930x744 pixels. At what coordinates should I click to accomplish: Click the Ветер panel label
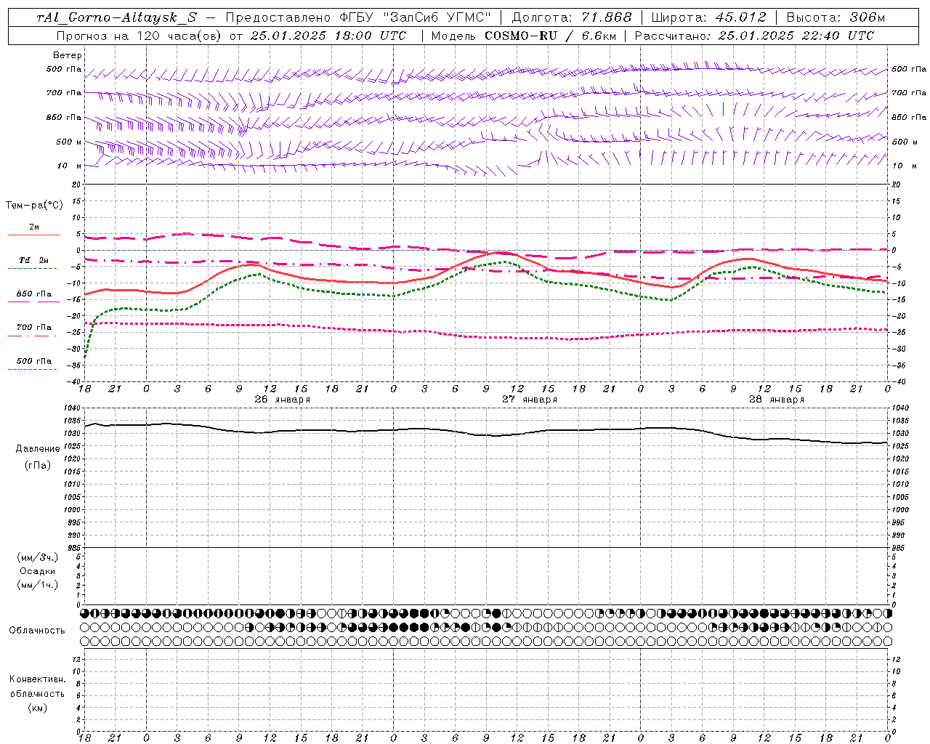(x=68, y=55)
